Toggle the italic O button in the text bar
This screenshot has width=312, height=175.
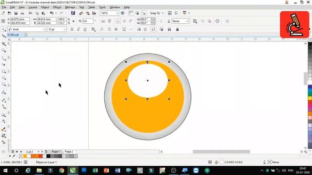154,29
